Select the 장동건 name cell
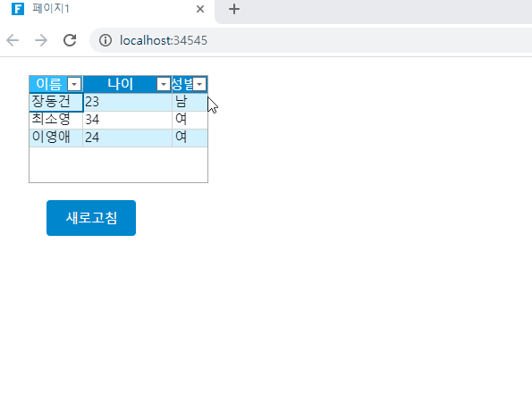The image size is (532, 394). coord(56,102)
